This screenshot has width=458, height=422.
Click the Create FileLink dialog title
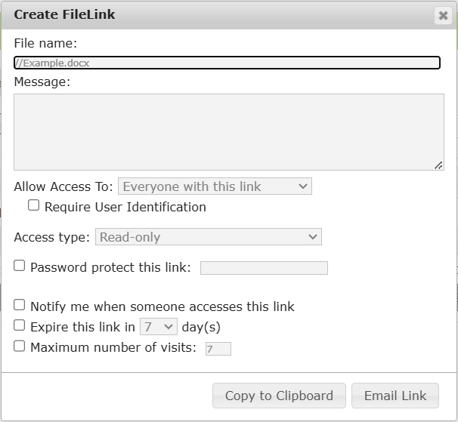click(x=65, y=14)
